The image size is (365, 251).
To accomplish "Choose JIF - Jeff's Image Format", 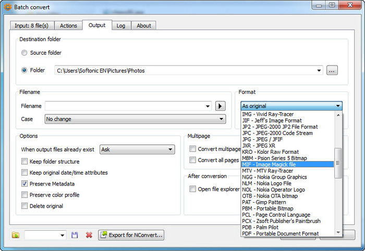I will click(287, 121).
